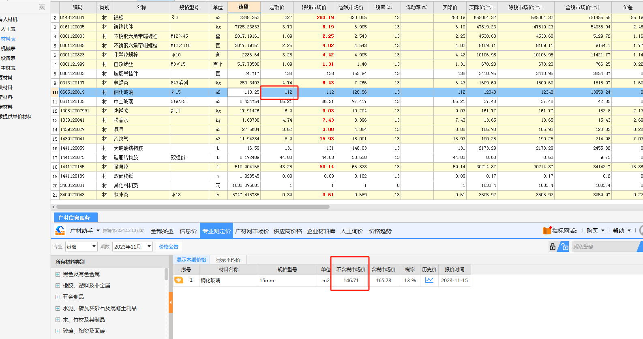Select the 镀锌铁件 name cell
This screenshot has width=643, height=339.
tap(141, 27)
